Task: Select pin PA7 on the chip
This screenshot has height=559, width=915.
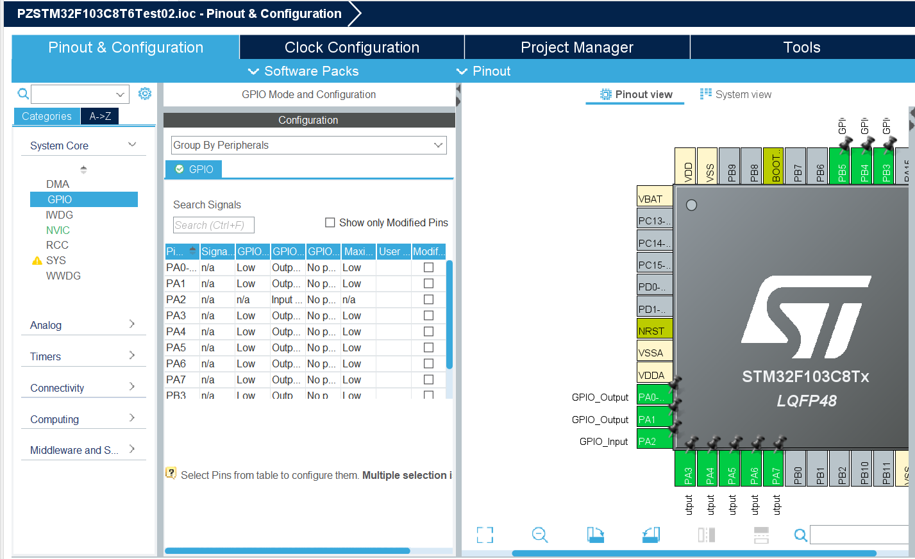Action: point(773,469)
